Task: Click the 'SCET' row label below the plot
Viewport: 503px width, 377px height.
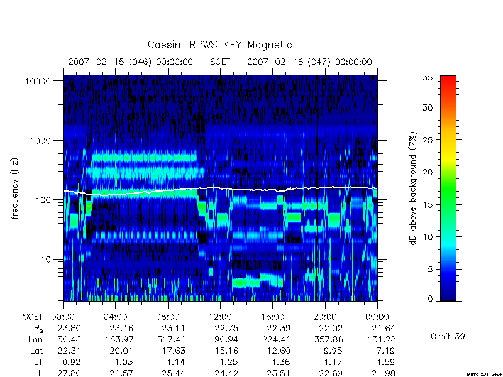Action: pos(33,317)
